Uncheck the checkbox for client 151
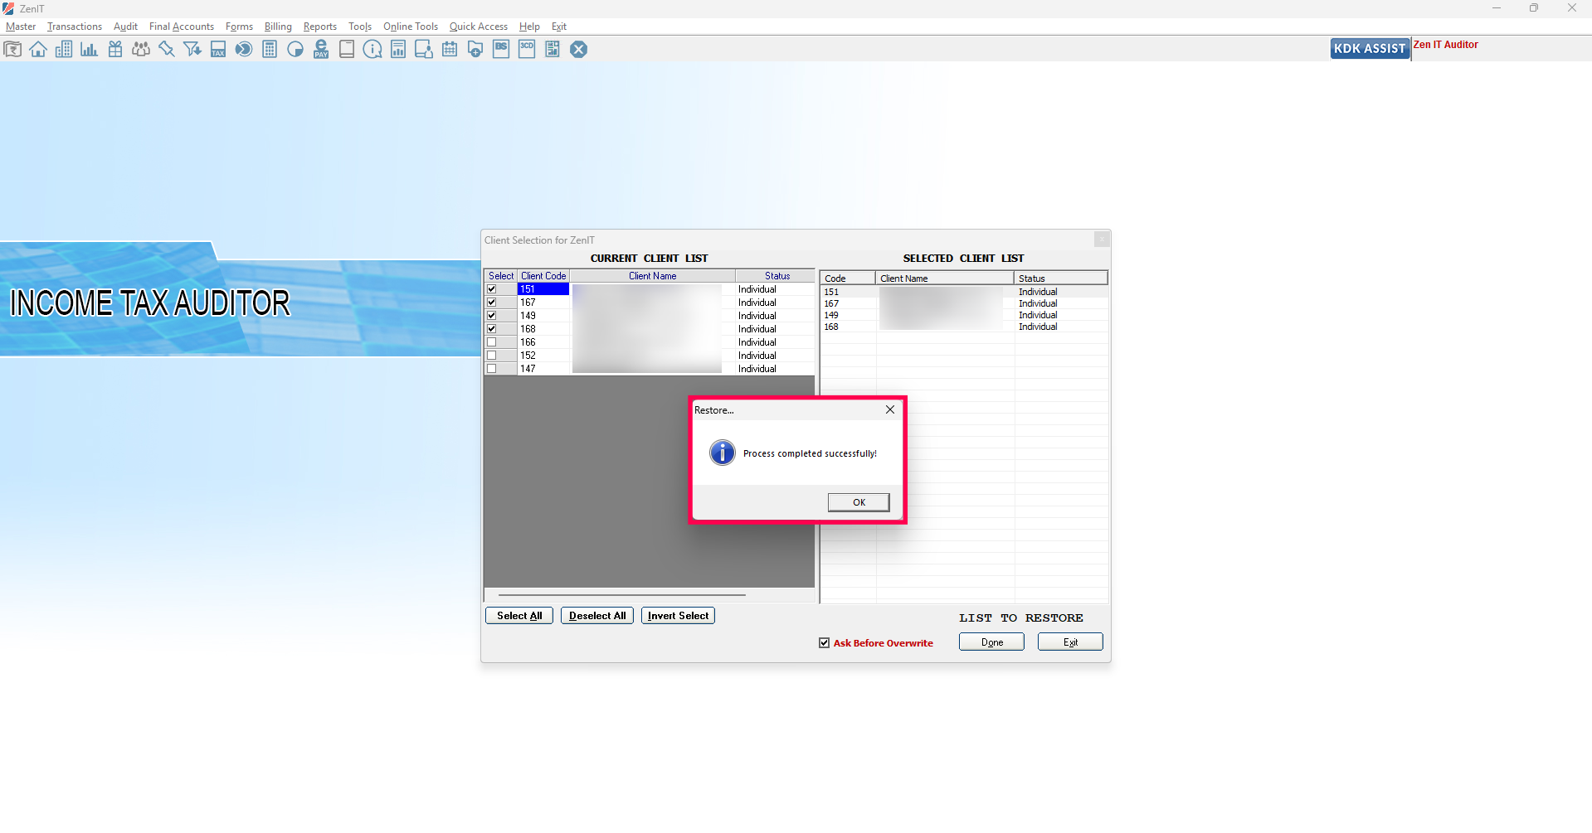 coord(492,289)
